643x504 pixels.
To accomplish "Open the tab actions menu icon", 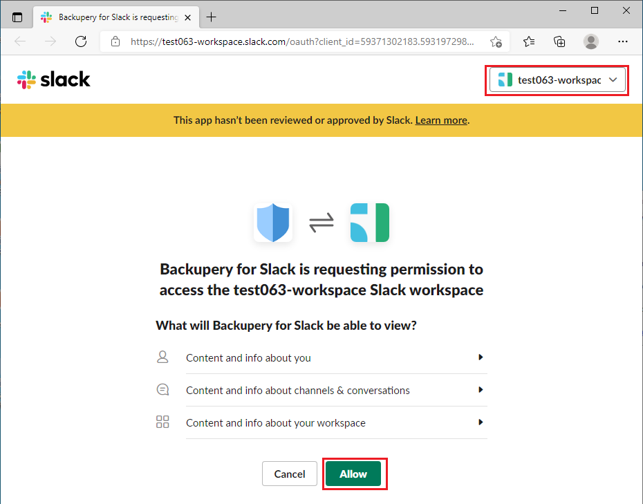I will (x=17, y=17).
